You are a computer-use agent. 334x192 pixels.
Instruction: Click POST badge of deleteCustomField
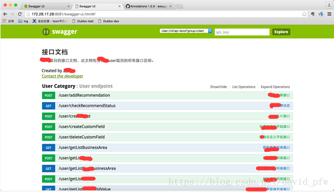48,137
